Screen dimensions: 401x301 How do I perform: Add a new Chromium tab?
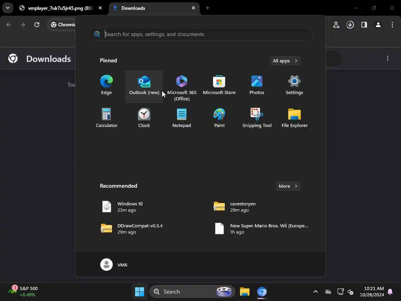[x=208, y=8]
